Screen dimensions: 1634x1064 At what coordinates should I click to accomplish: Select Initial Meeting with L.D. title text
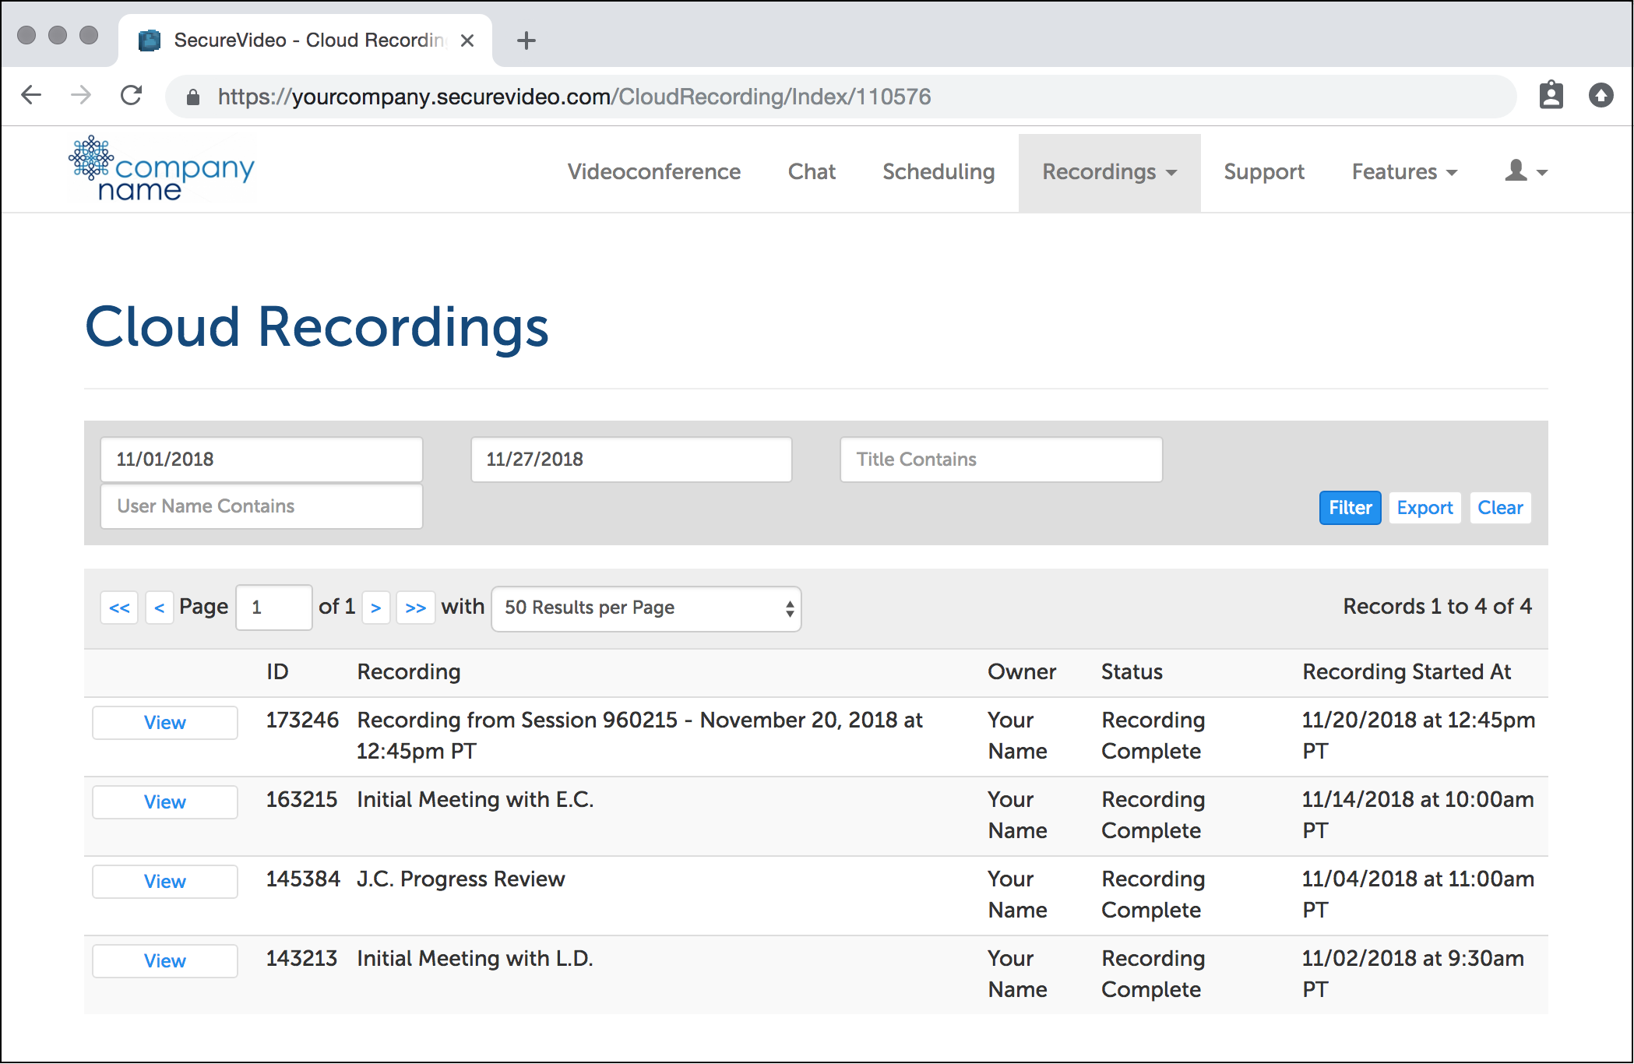click(x=475, y=958)
